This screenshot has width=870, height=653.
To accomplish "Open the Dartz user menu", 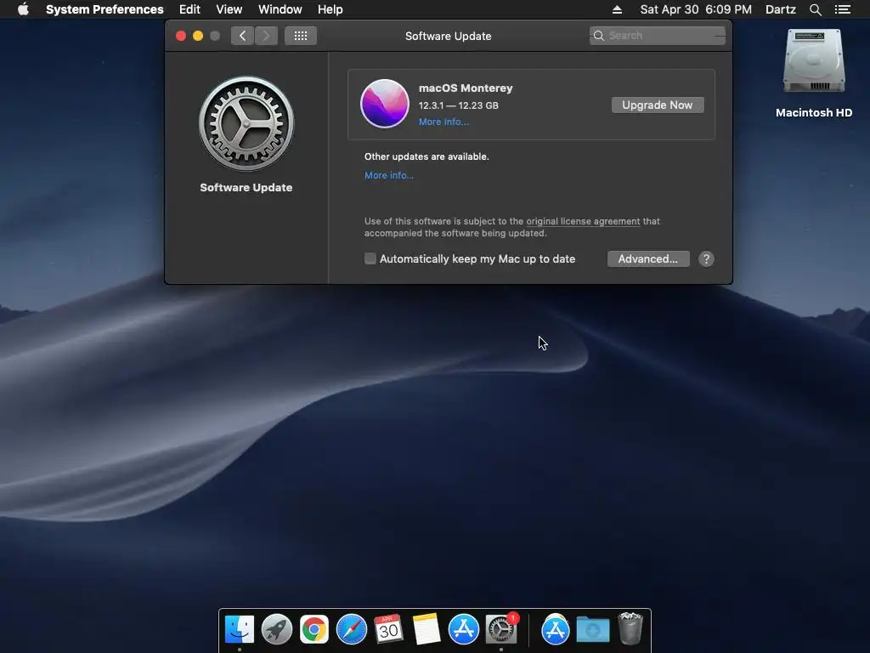I will pyautogui.click(x=780, y=9).
